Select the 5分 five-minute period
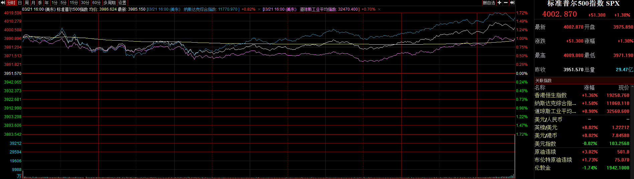The image size is (634, 179). tap(64, 3)
